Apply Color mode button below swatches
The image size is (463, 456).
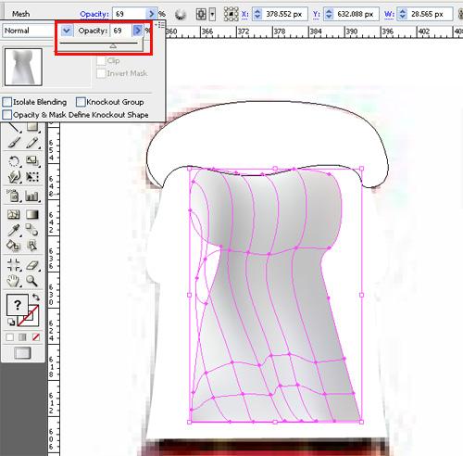(10, 337)
